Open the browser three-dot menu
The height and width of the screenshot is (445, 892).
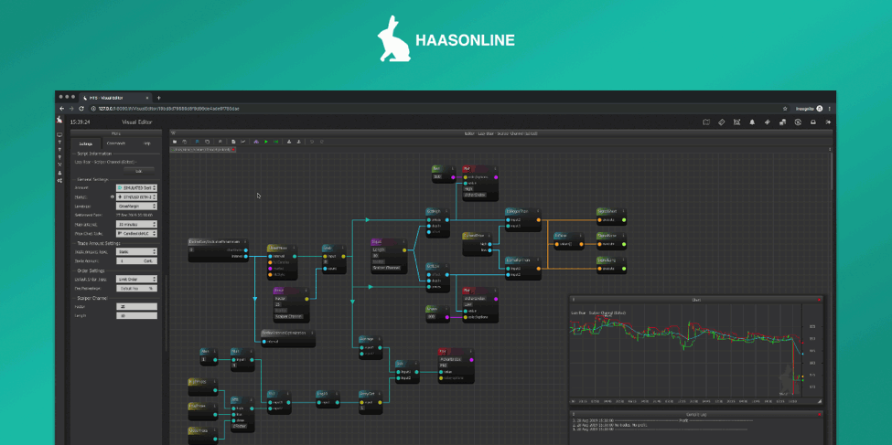pyautogui.click(x=830, y=108)
